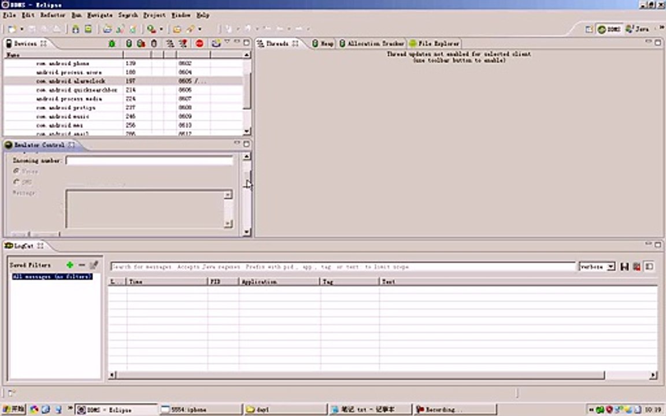666x416 pixels.
Task: Select All messages (no filters) entry
Action: click(x=52, y=277)
